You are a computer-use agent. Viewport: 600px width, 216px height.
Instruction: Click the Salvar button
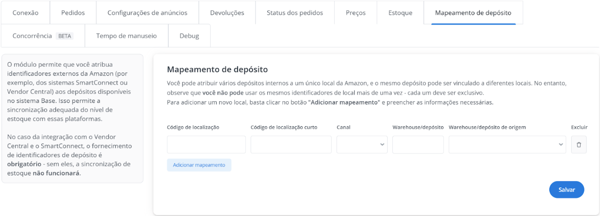click(x=567, y=190)
